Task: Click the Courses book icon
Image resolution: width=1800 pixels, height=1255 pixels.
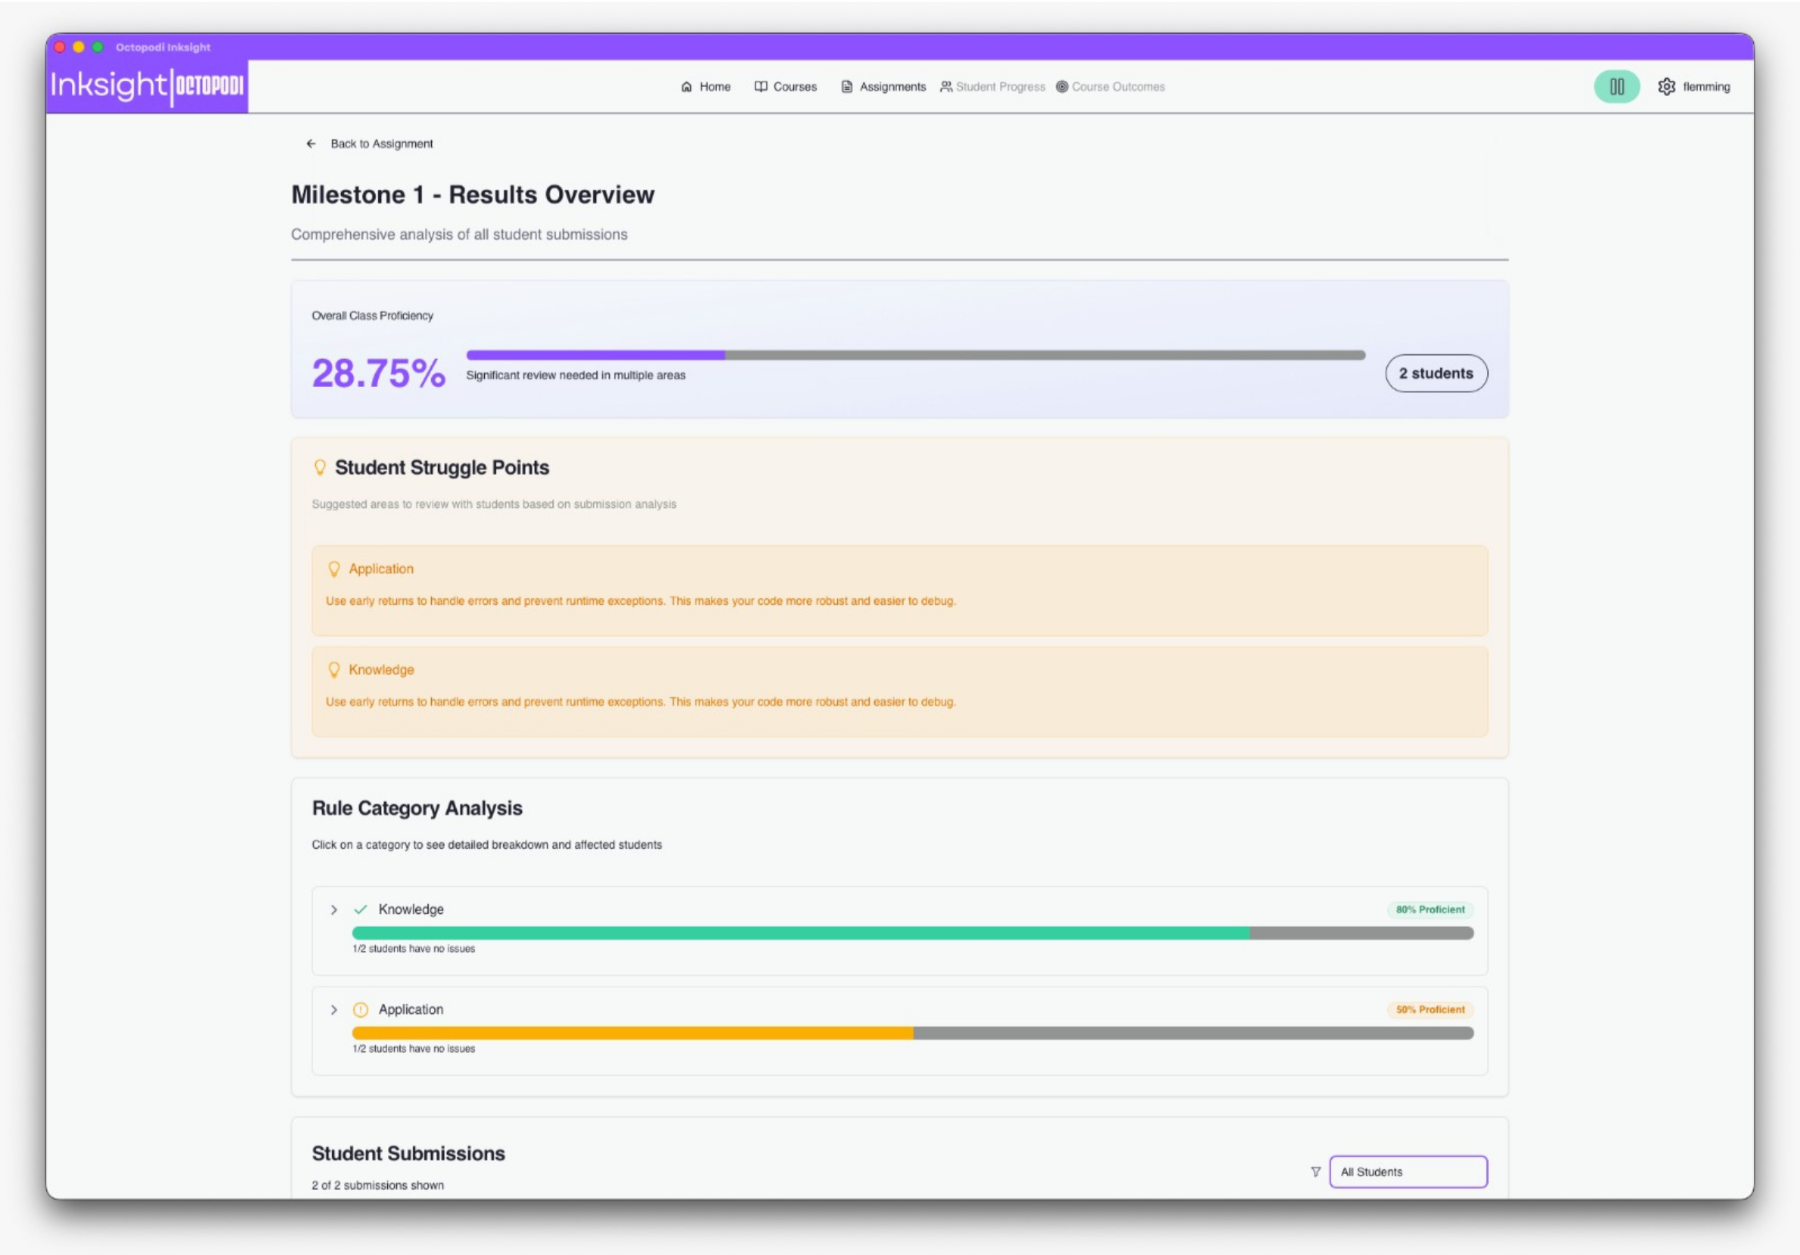Action: coord(760,87)
